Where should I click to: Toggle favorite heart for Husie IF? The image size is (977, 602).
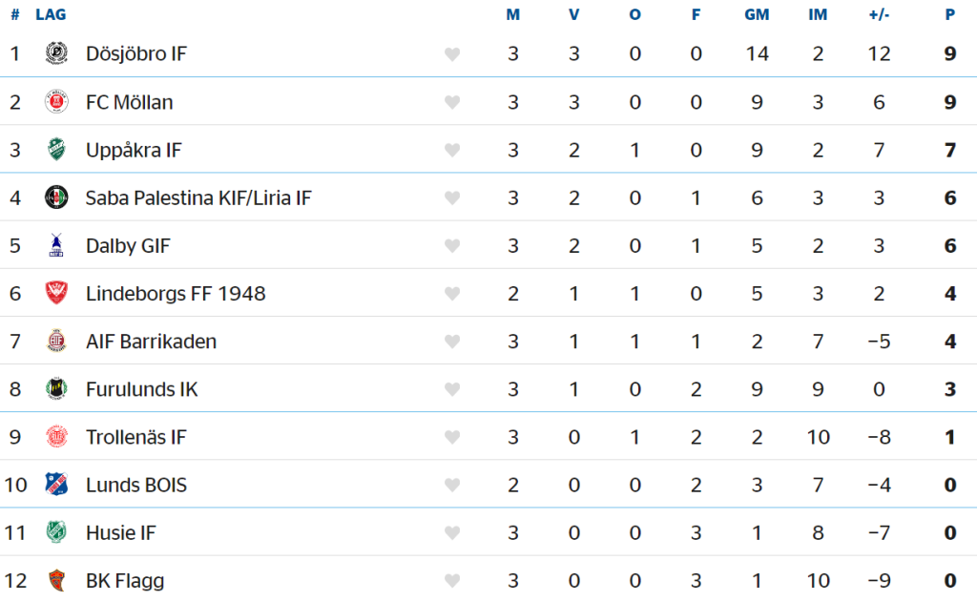tap(452, 532)
